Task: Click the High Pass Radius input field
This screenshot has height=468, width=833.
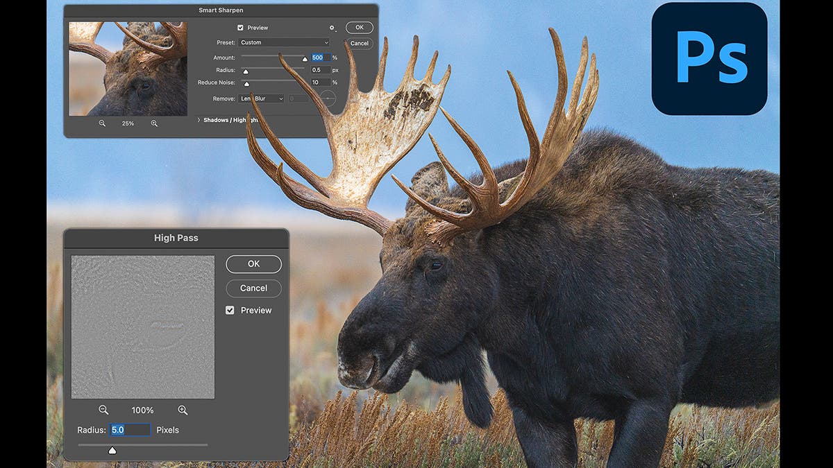Action: point(130,430)
